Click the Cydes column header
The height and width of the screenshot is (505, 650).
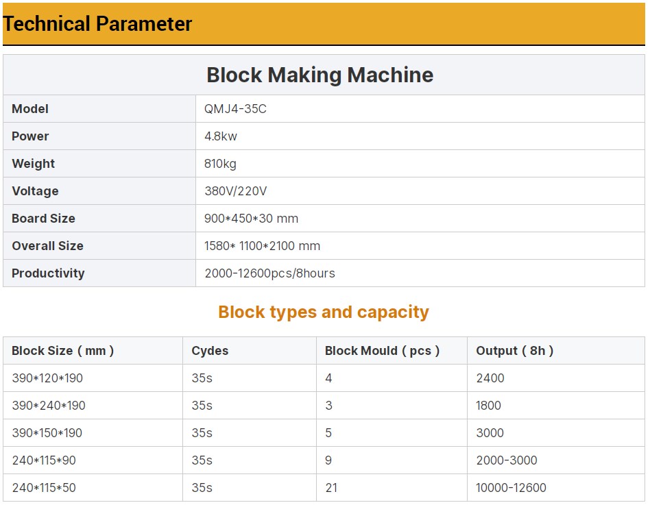click(x=210, y=351)
